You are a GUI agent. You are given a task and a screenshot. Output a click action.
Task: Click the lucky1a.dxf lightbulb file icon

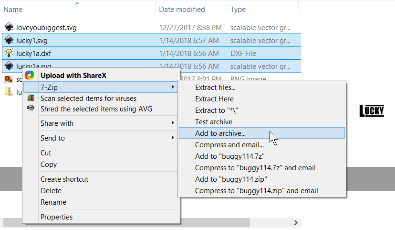click(9, 53)
